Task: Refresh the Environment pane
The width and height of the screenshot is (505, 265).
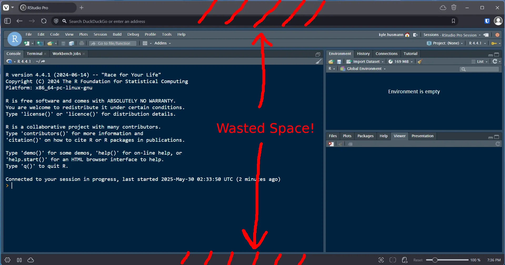Action: click(x=495, y=62)
